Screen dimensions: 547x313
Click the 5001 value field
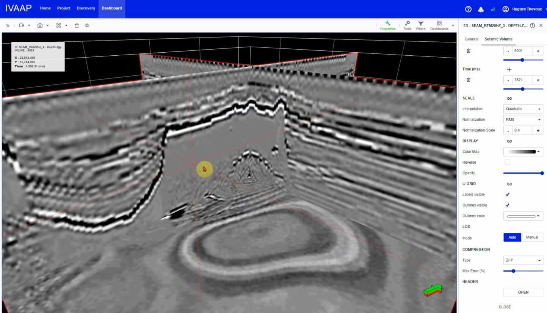point(522,51)
